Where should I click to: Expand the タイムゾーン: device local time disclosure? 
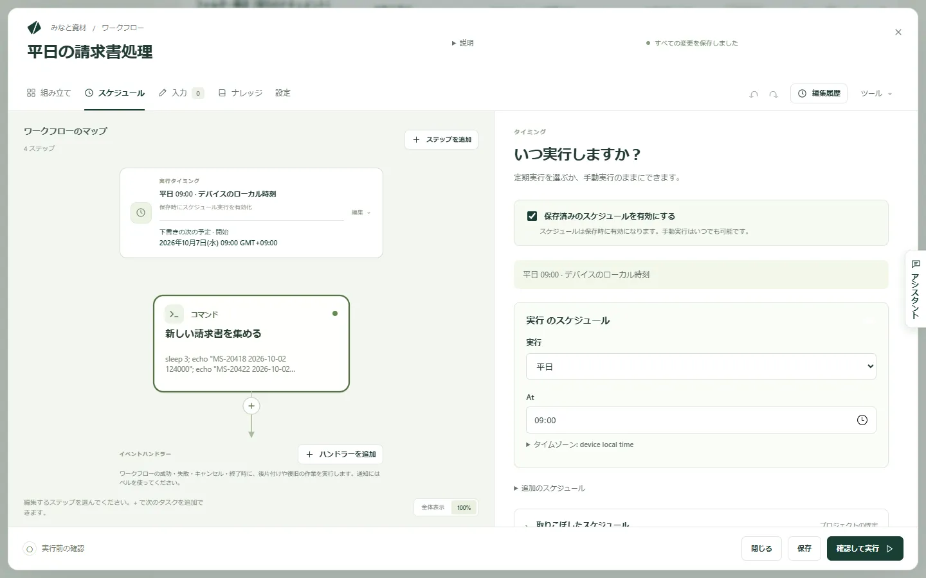click(x=580, y=444)
